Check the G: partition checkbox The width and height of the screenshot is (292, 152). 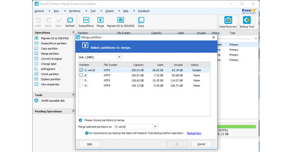[x=81, y=86]
